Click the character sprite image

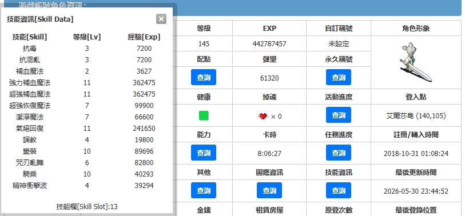click(415, 62)
